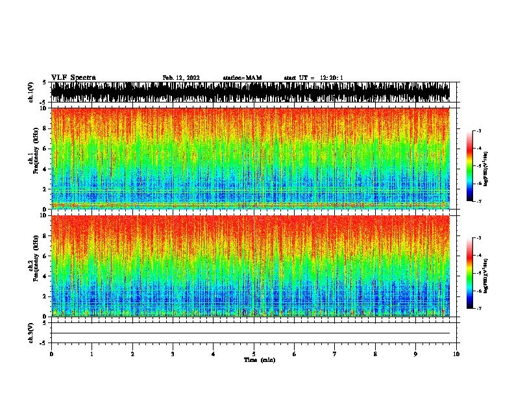Click the 'VLF Spectra' title text
The height and width of the screenshot is (397, 514).
click(x=73, y=78)
